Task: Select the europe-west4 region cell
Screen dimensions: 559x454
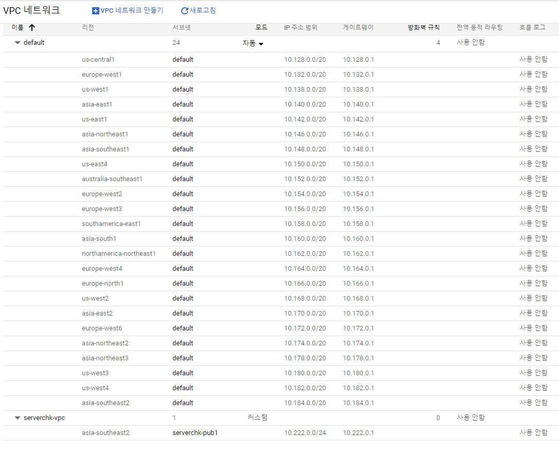Action: tap(102, 269)
